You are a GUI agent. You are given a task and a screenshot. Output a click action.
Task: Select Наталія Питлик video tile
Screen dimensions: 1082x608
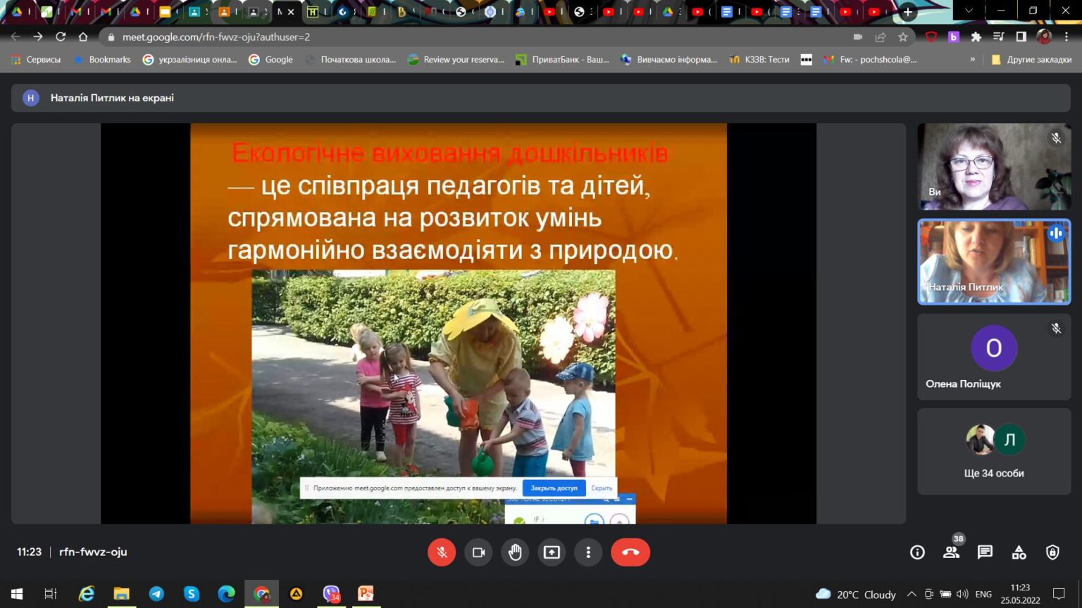pyautogui.click(x=994, y=262)
